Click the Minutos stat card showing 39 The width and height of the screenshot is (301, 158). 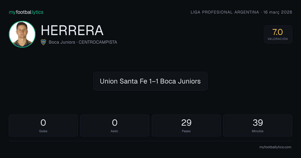tap(258, 126)
